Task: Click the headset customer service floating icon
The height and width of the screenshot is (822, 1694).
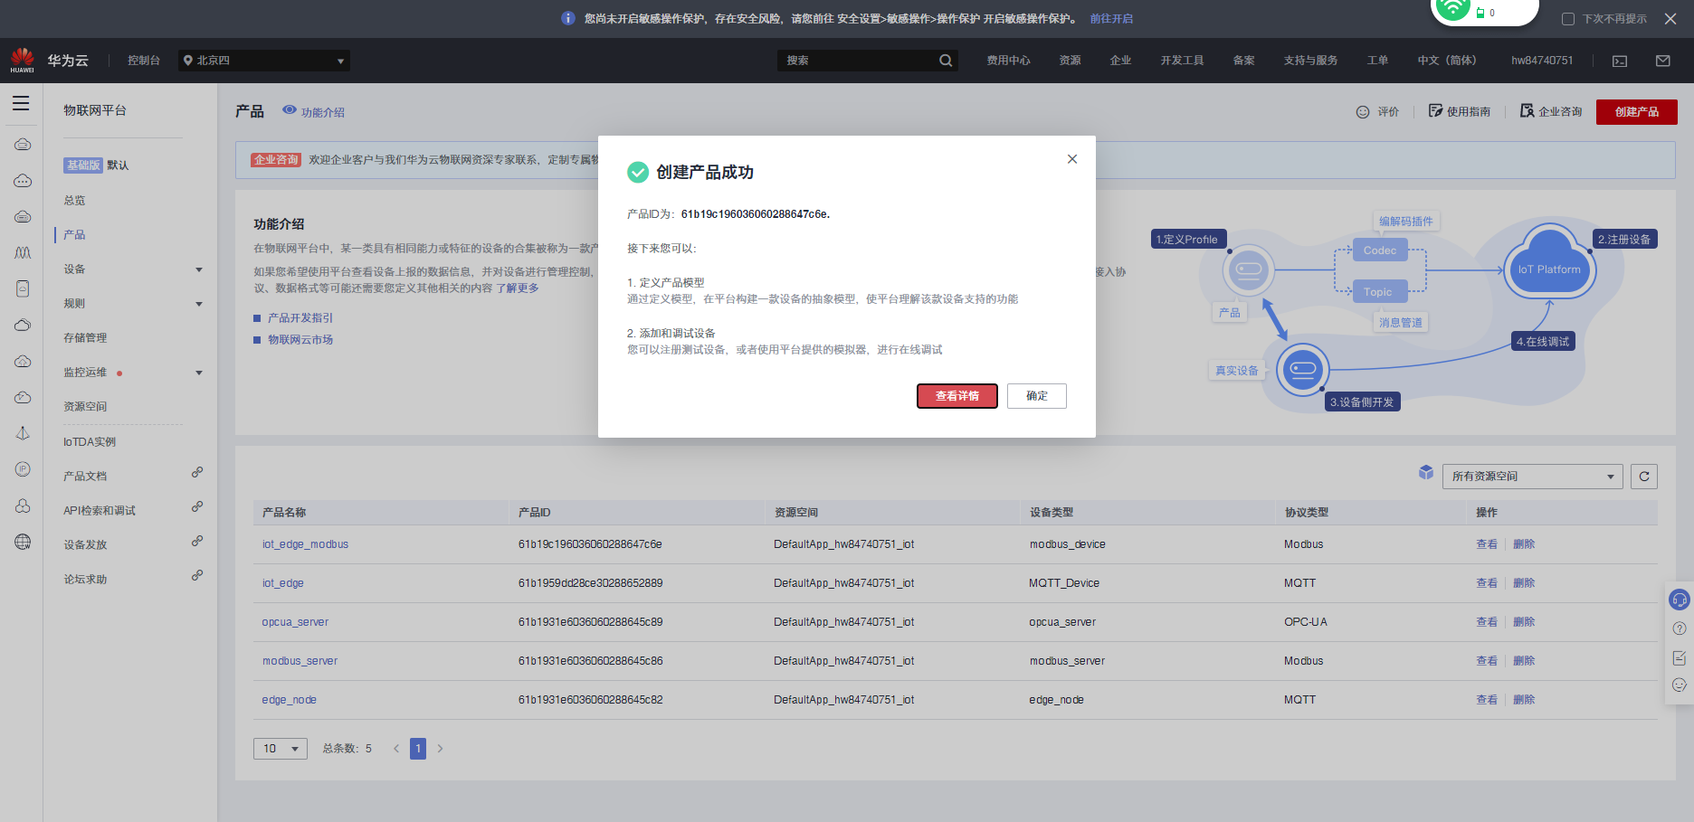Action: tap(1680, 600)
